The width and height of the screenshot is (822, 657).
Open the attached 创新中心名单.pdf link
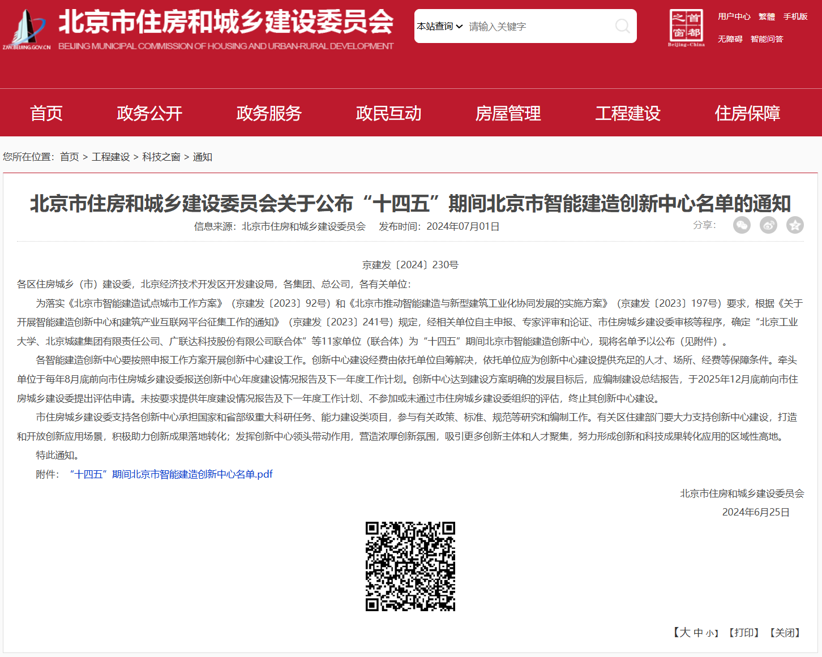click(171, 474)
